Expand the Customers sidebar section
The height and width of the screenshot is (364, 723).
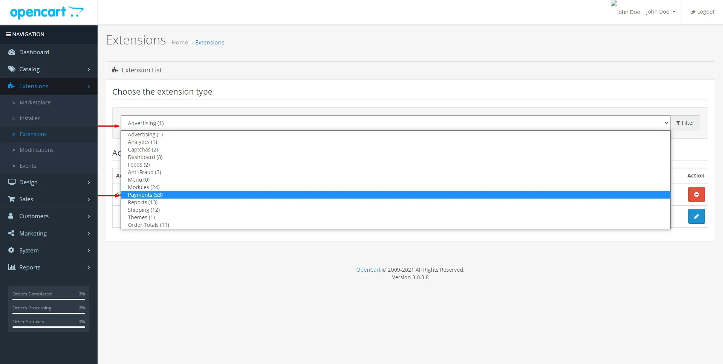(49, 216)
